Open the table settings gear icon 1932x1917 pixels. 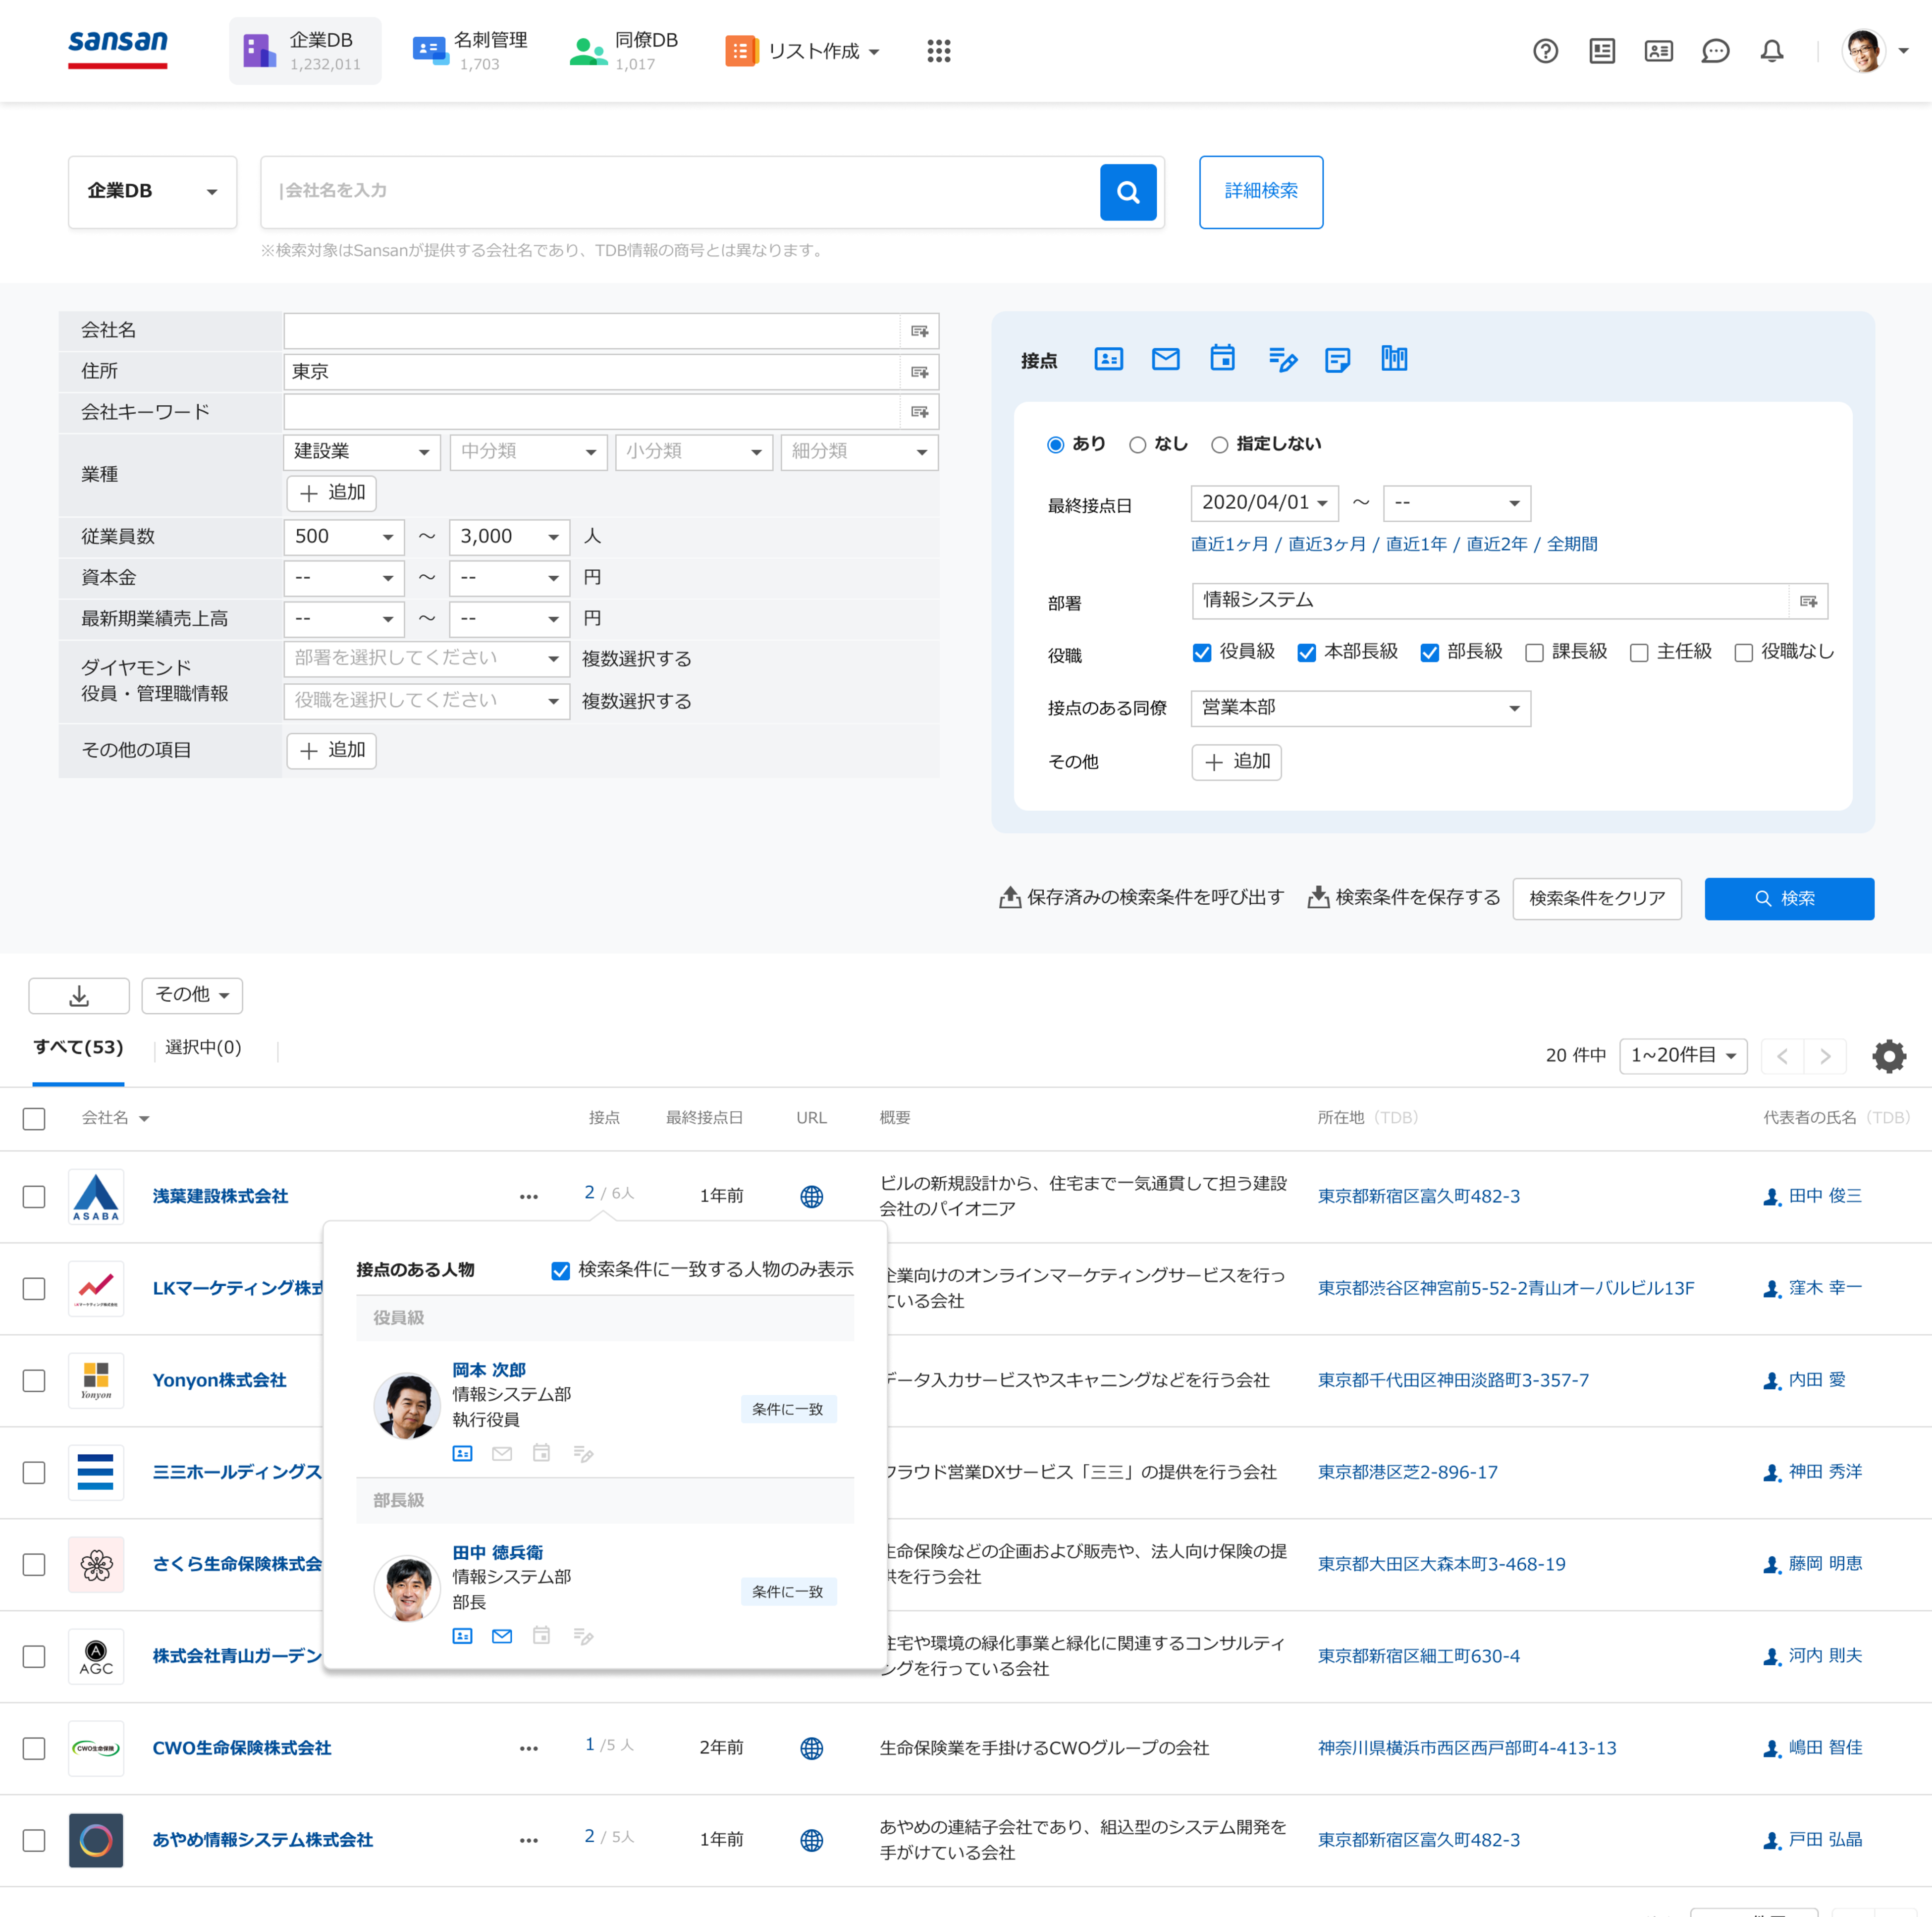coord(1888,1056)
